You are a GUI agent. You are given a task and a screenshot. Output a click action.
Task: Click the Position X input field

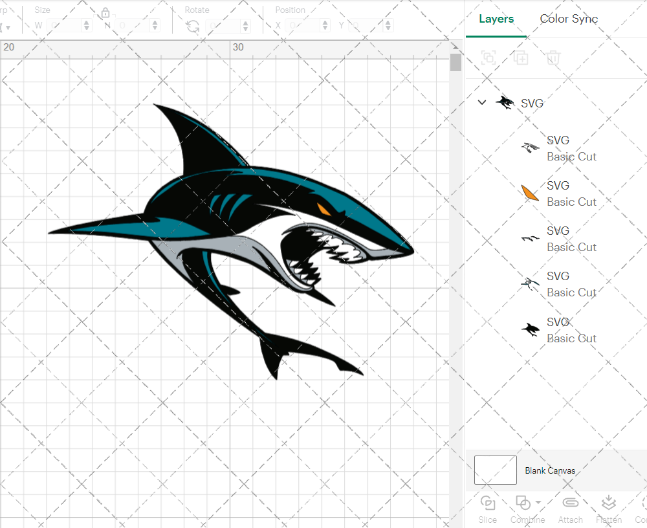coord(303,26)
